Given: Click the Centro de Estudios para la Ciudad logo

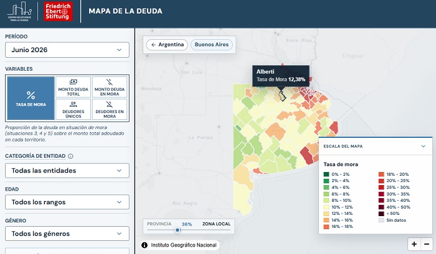Looking at the screenshot, I should coord(19,11).
